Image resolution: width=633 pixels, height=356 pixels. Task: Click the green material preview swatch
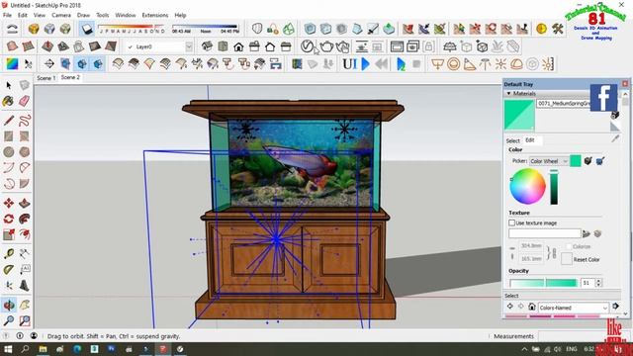(x=519, y=116)
